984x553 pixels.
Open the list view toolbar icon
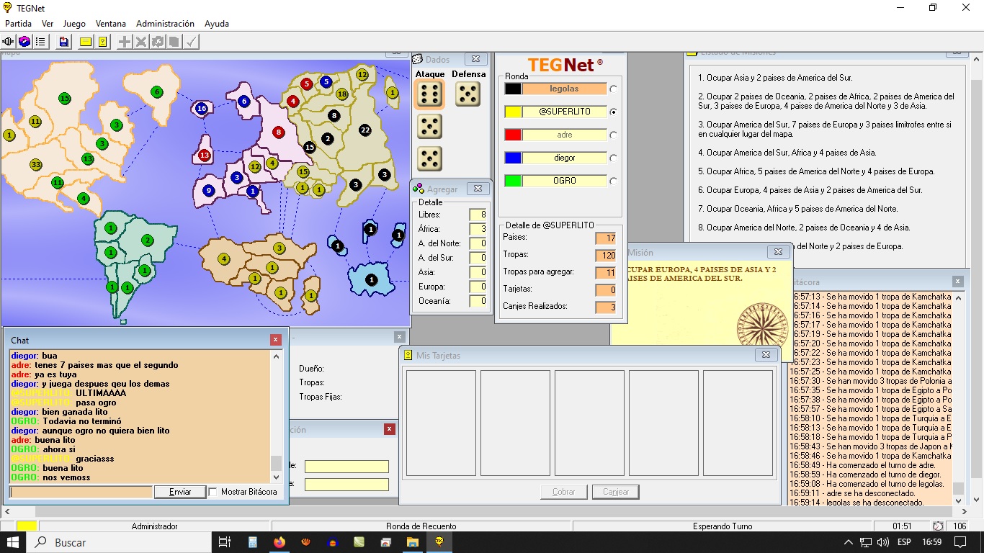pyautogui.click(x=40, y=42)
